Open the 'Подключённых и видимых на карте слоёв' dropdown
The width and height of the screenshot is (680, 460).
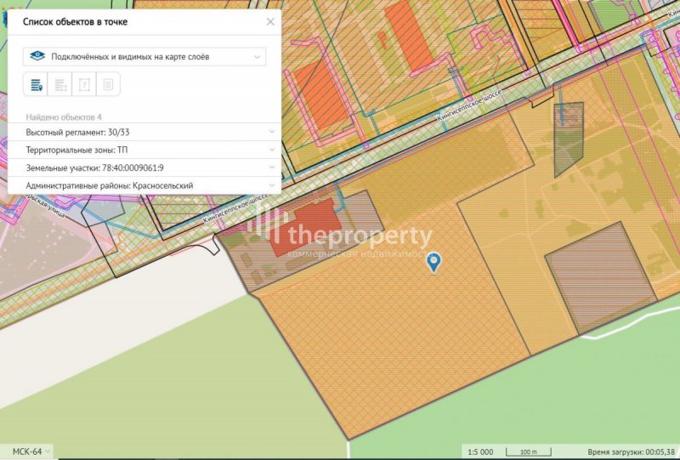coord(257,57)
